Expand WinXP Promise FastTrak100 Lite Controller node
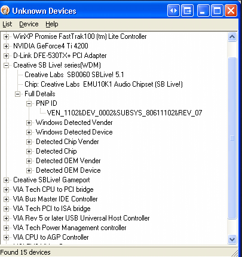The height and width of the screenshot is (257, 242). click(6, 36)
